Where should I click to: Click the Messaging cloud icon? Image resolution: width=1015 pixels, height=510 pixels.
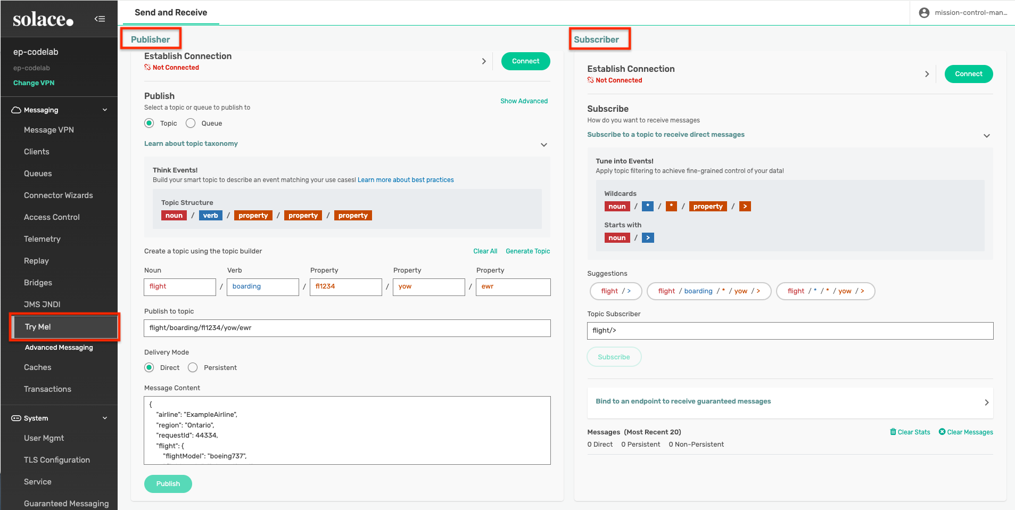16,110
